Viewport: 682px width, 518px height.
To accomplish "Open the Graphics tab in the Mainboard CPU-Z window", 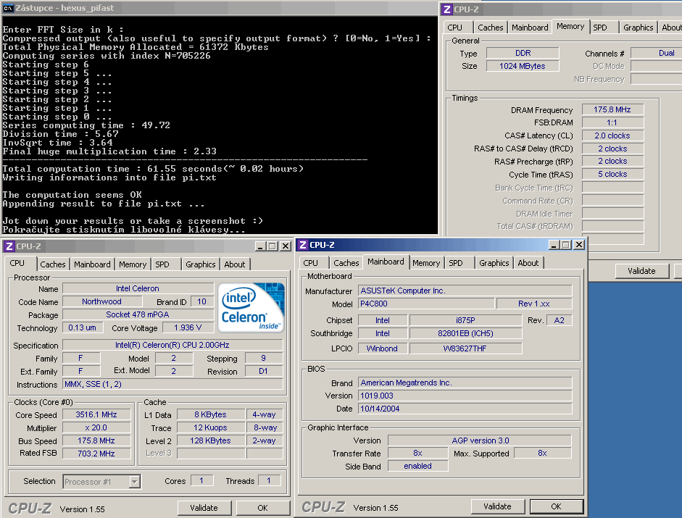I will 494,263.
